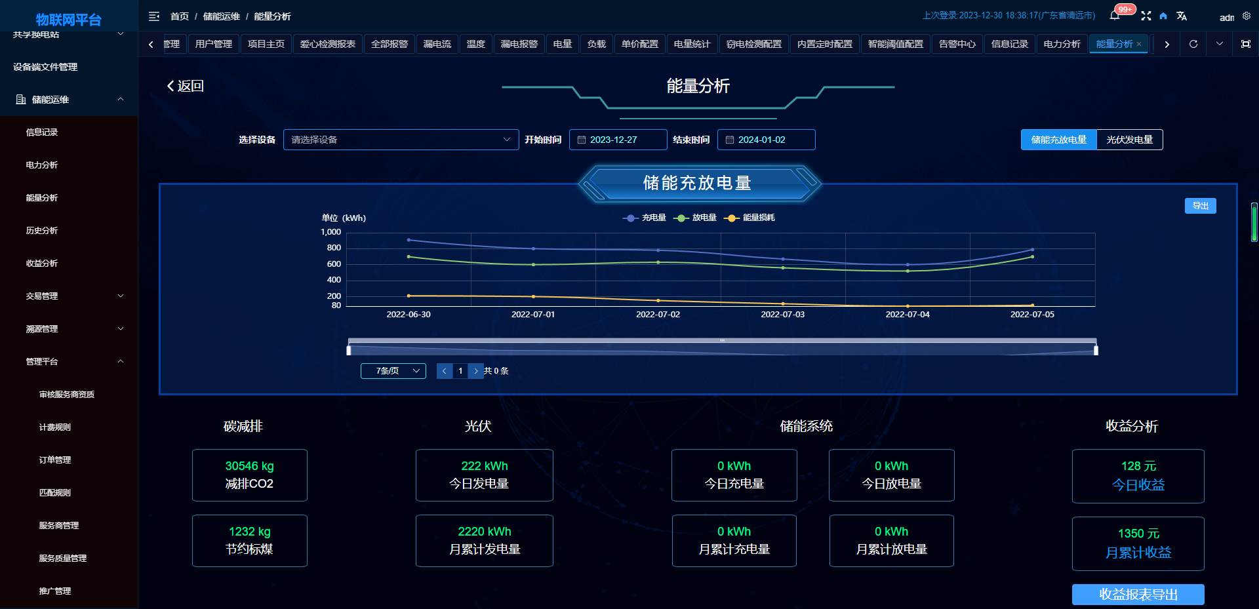Viewport: 1259px width, 609px height.
Task: Toggle the 能量损耗 legend series
Action: (749, 218)
